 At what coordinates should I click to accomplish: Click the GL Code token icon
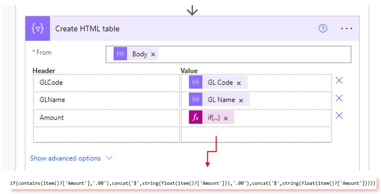(196, 82)
